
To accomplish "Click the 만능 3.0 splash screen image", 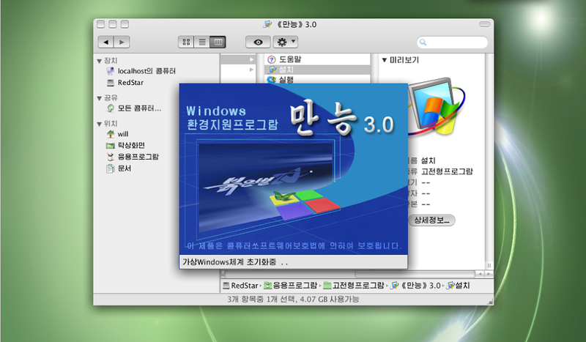I will [294, 169].
